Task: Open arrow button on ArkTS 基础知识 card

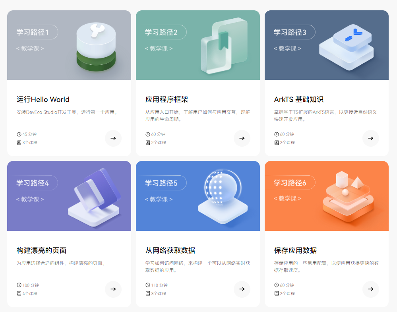Action: pyautogui.click(x=371, y=138)
